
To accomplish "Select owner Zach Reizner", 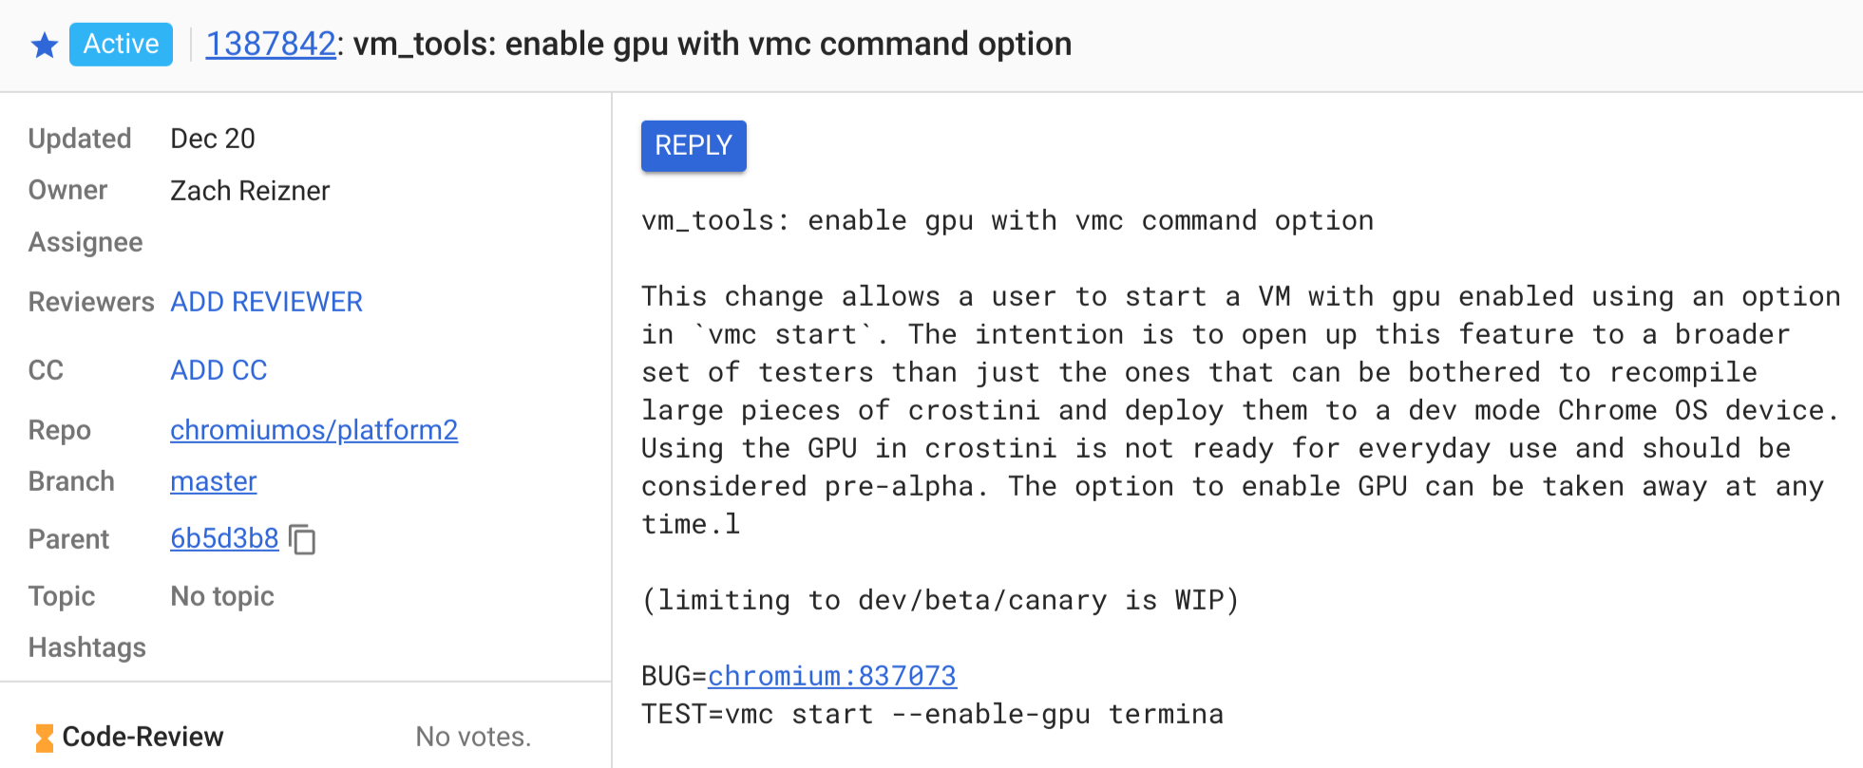I will pyautogui.click(x=250, y=191).
